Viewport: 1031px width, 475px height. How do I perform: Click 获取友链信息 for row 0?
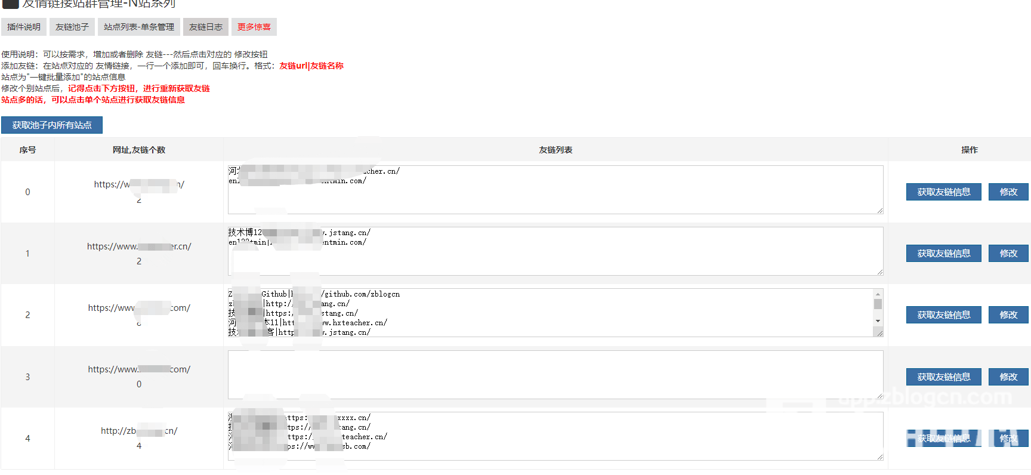pyautogui.click(x=943, y=192)
